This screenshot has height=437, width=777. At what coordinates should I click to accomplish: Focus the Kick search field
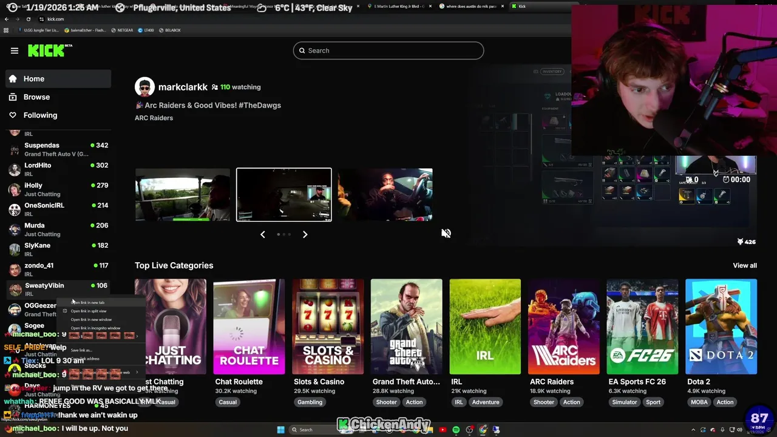[388, 50]
